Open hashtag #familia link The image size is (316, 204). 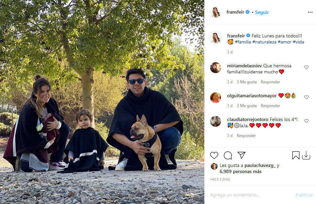[243, 42]
